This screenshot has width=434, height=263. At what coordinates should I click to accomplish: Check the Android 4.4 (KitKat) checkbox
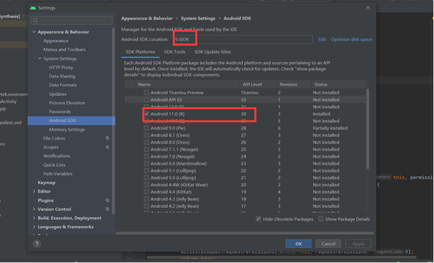tap(147, 192)
